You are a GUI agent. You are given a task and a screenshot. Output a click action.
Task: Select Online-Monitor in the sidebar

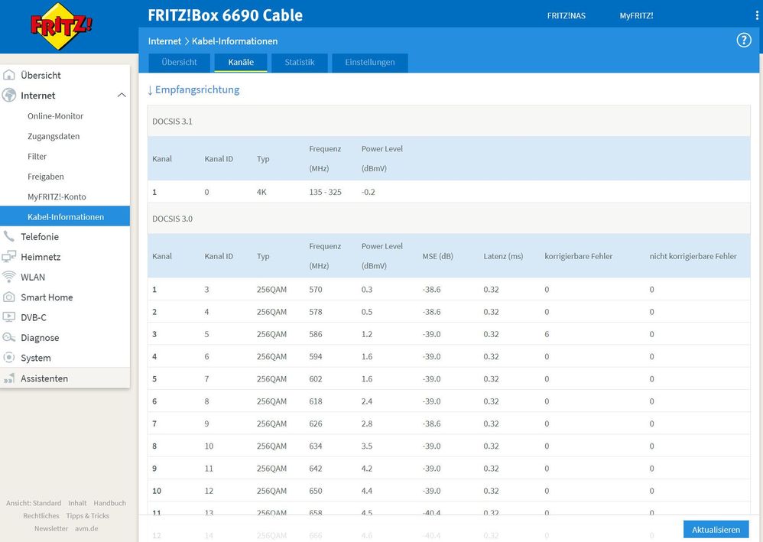pos(55,116)
